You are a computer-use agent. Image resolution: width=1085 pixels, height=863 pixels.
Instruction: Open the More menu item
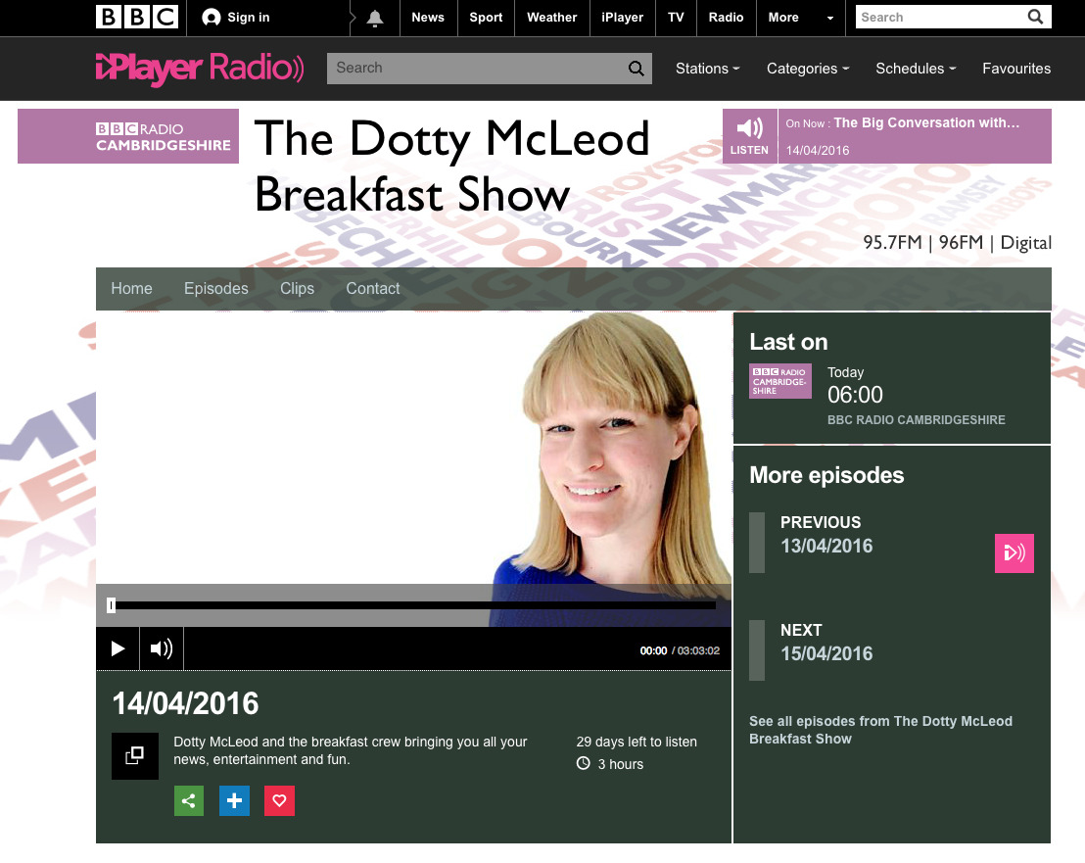[783, 18]
